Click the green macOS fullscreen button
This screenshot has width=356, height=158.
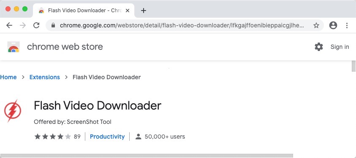[x=25, y=9]
